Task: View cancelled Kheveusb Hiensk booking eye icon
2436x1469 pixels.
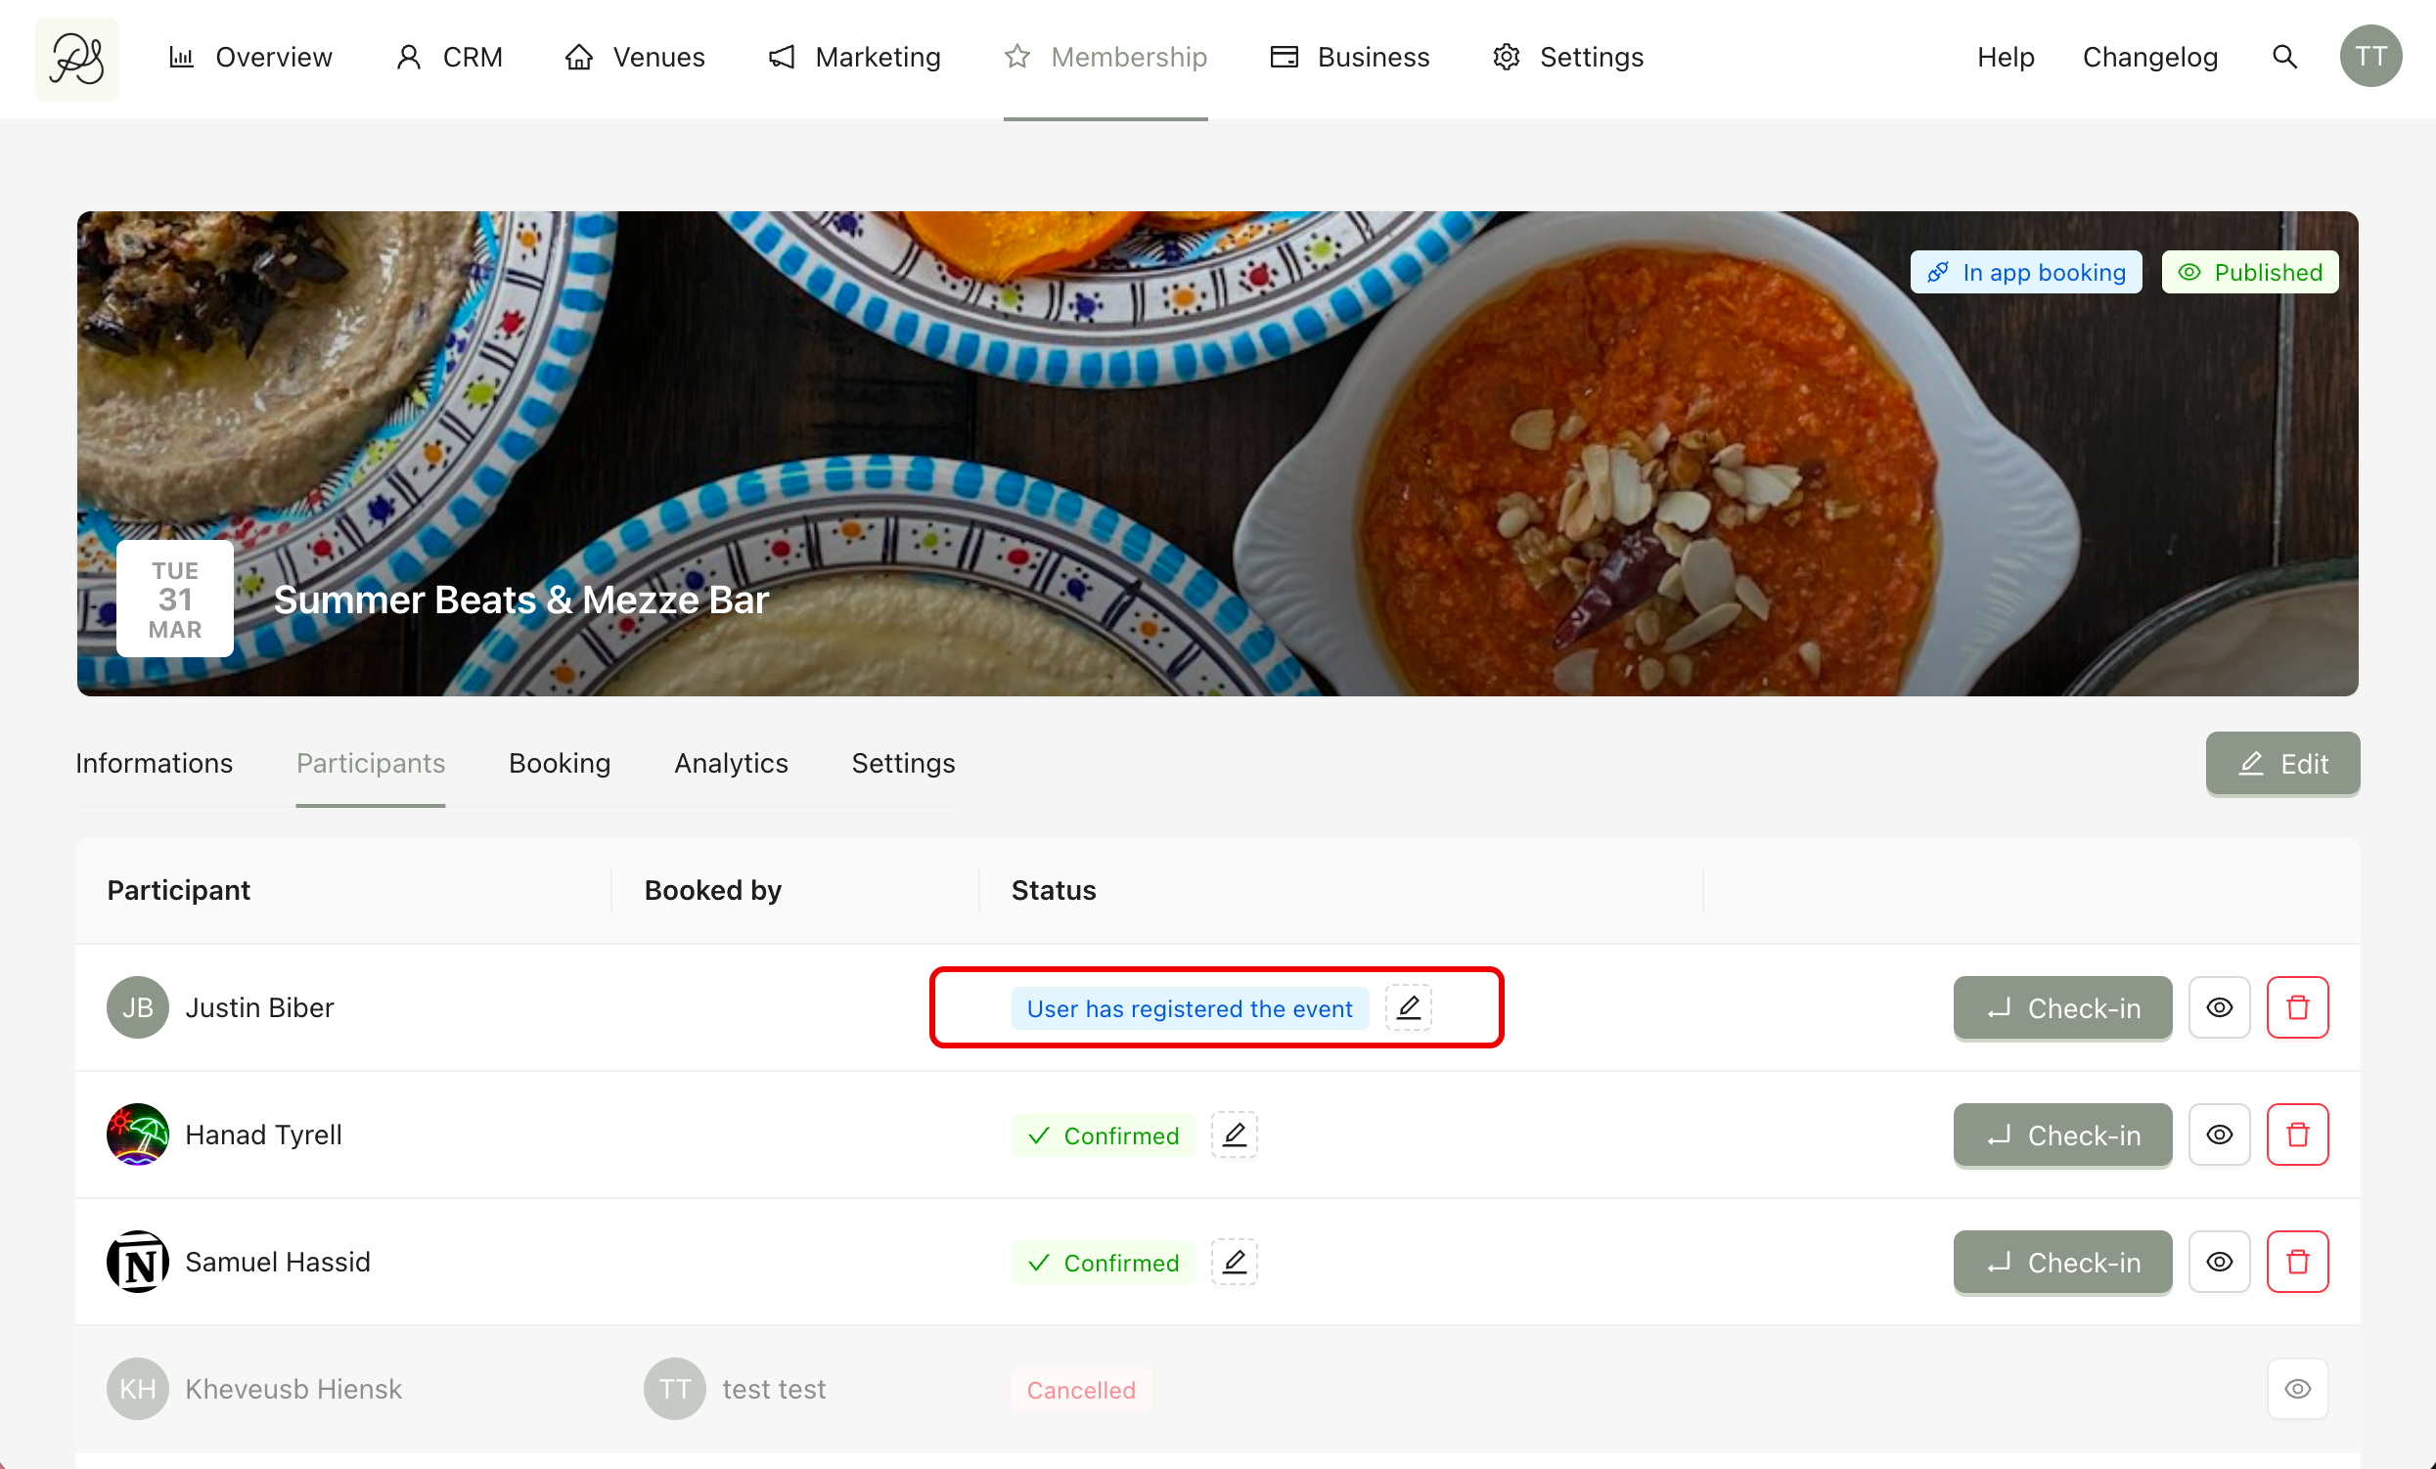Action: [2297, 1389]
